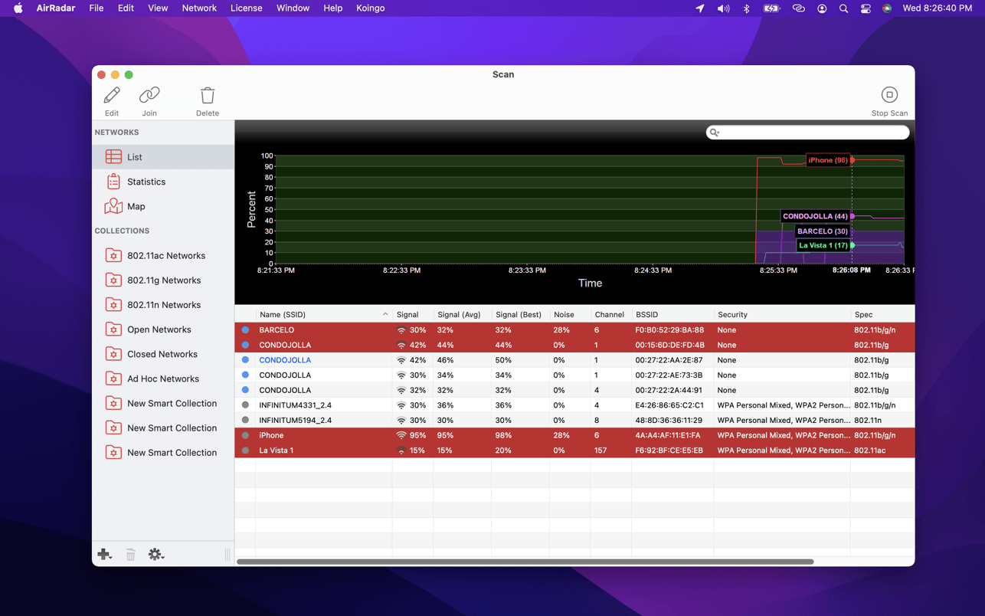Click the iPhone (96) marker on the graph

(828, 160)
